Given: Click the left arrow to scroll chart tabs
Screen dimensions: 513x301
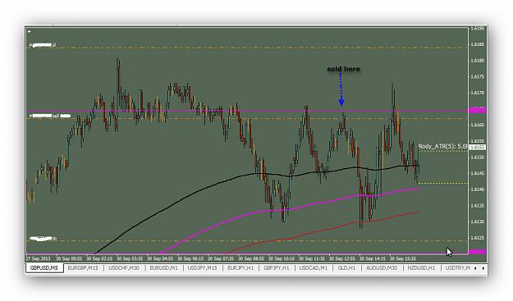Looking at the screenshot, I should tap(475, 268).
